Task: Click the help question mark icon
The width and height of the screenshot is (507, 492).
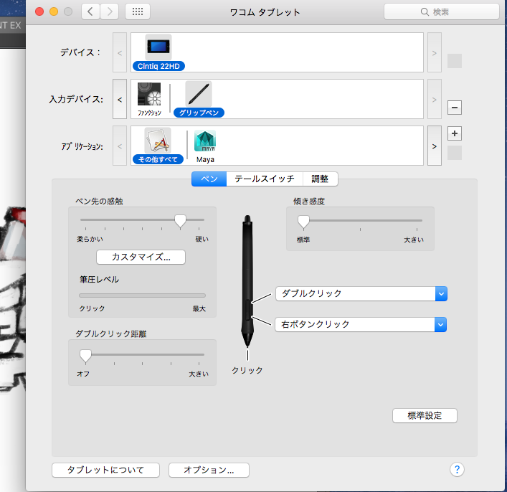Action: click(458, 470)
